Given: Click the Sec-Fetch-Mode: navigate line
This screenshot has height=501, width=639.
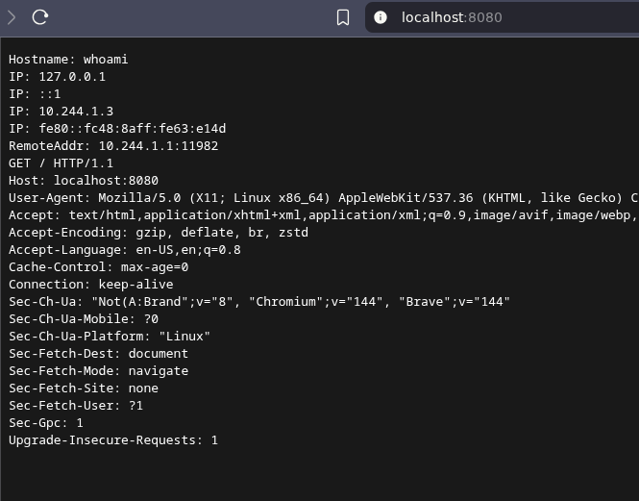Looking at the screenshot, I should pyautogui.click(x=98, y=371).
